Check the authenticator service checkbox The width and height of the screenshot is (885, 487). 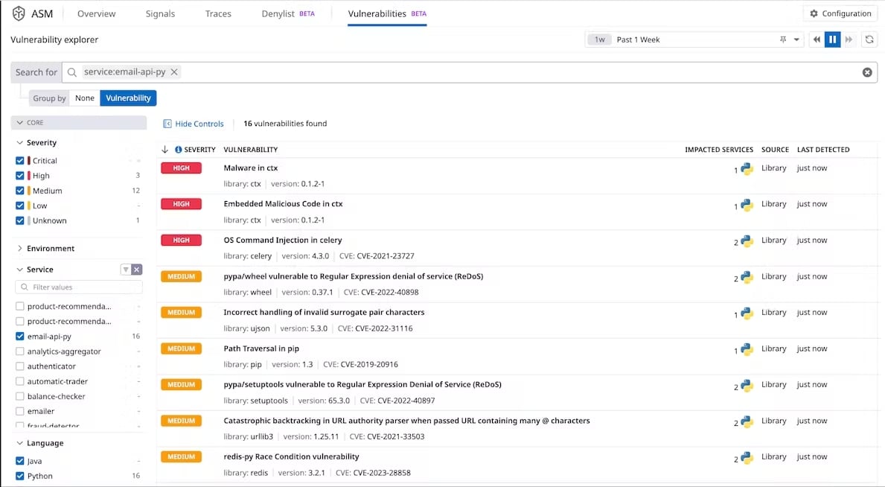(x=20, y=366)
